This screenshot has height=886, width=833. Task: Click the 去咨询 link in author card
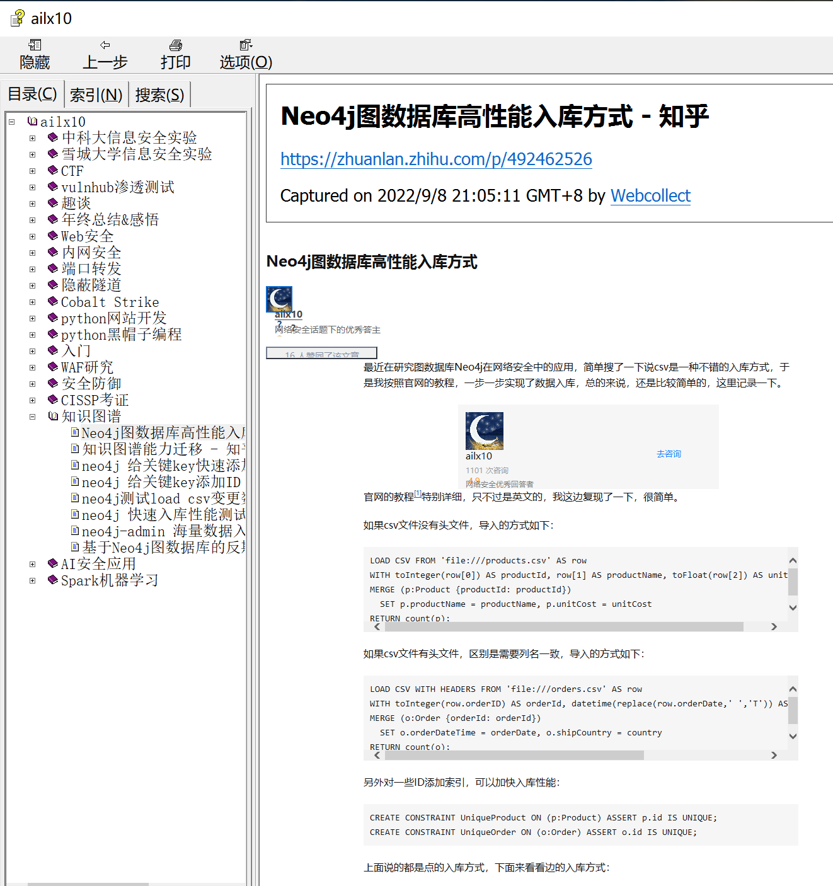click(669, 454)
